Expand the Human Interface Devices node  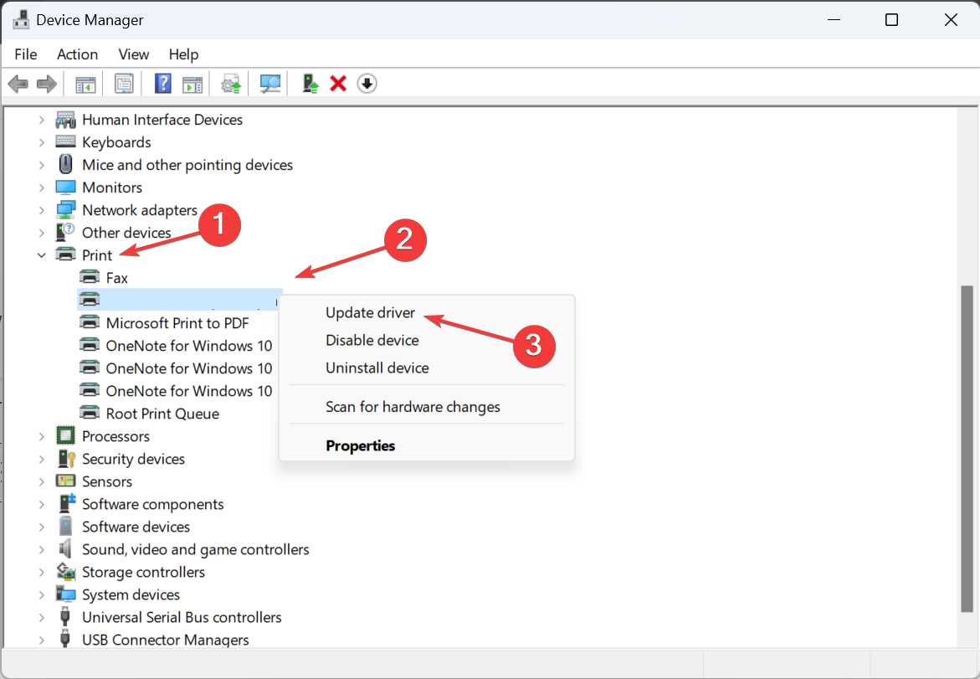click(x=42, y=120)
